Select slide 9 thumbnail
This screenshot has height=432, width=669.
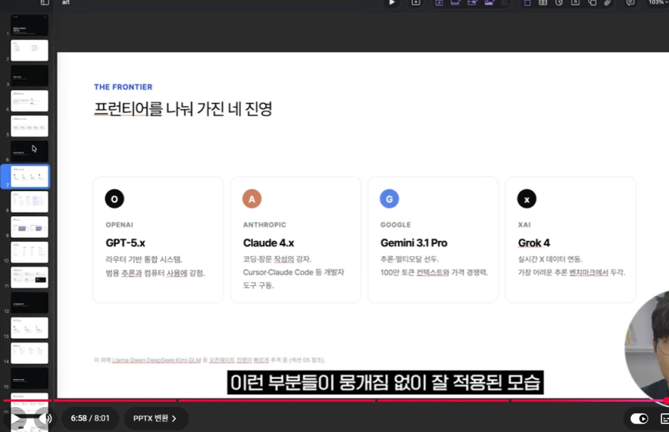pyautogui.click(x=29, y=227)
